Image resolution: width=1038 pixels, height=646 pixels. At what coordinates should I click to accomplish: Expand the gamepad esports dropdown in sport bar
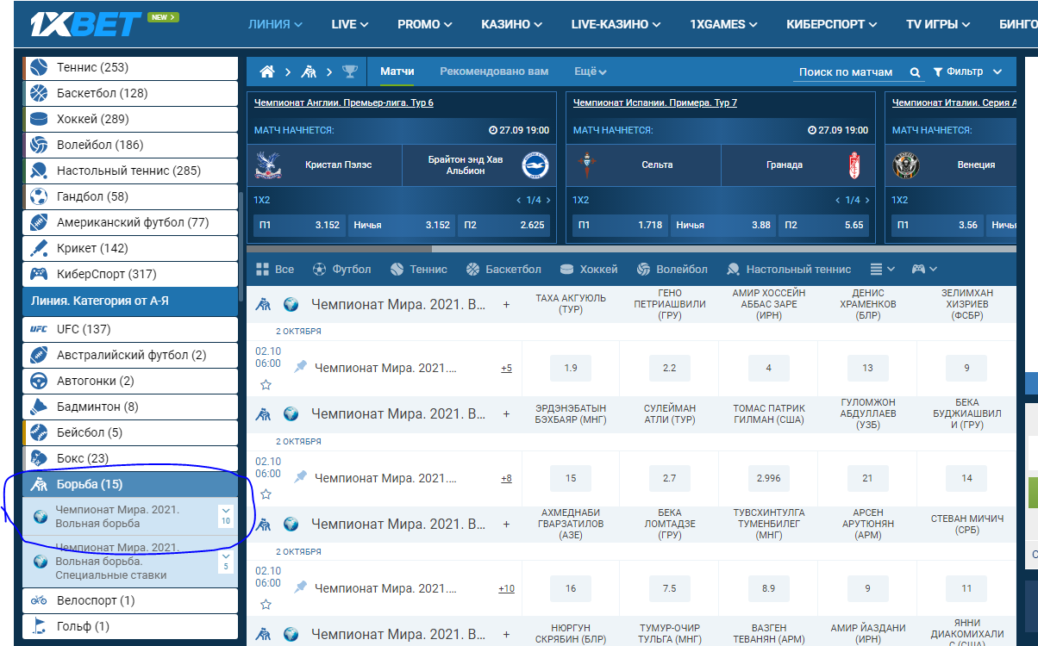[x=924, y=269]
